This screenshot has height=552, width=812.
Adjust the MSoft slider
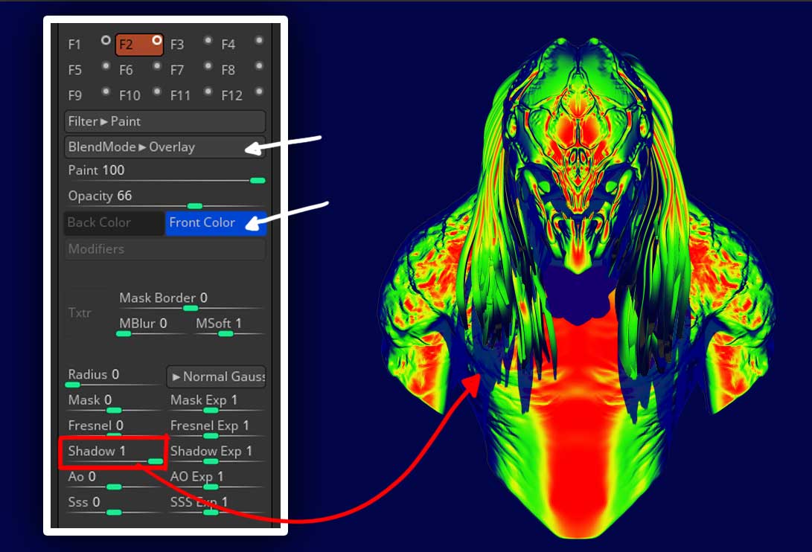(228, 327)
